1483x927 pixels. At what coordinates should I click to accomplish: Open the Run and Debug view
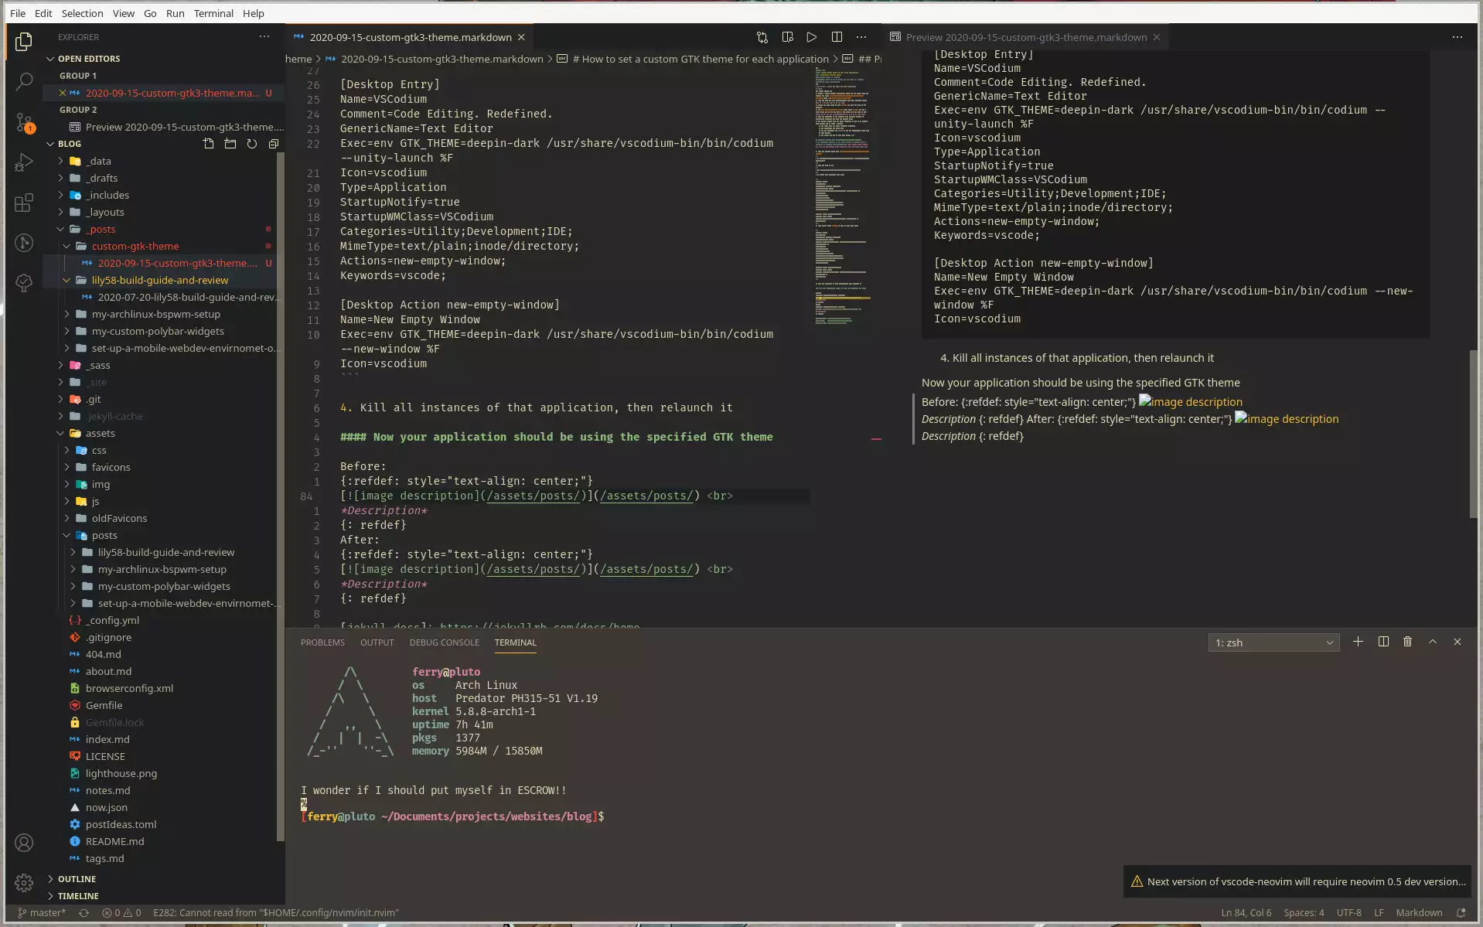[24, 162]
